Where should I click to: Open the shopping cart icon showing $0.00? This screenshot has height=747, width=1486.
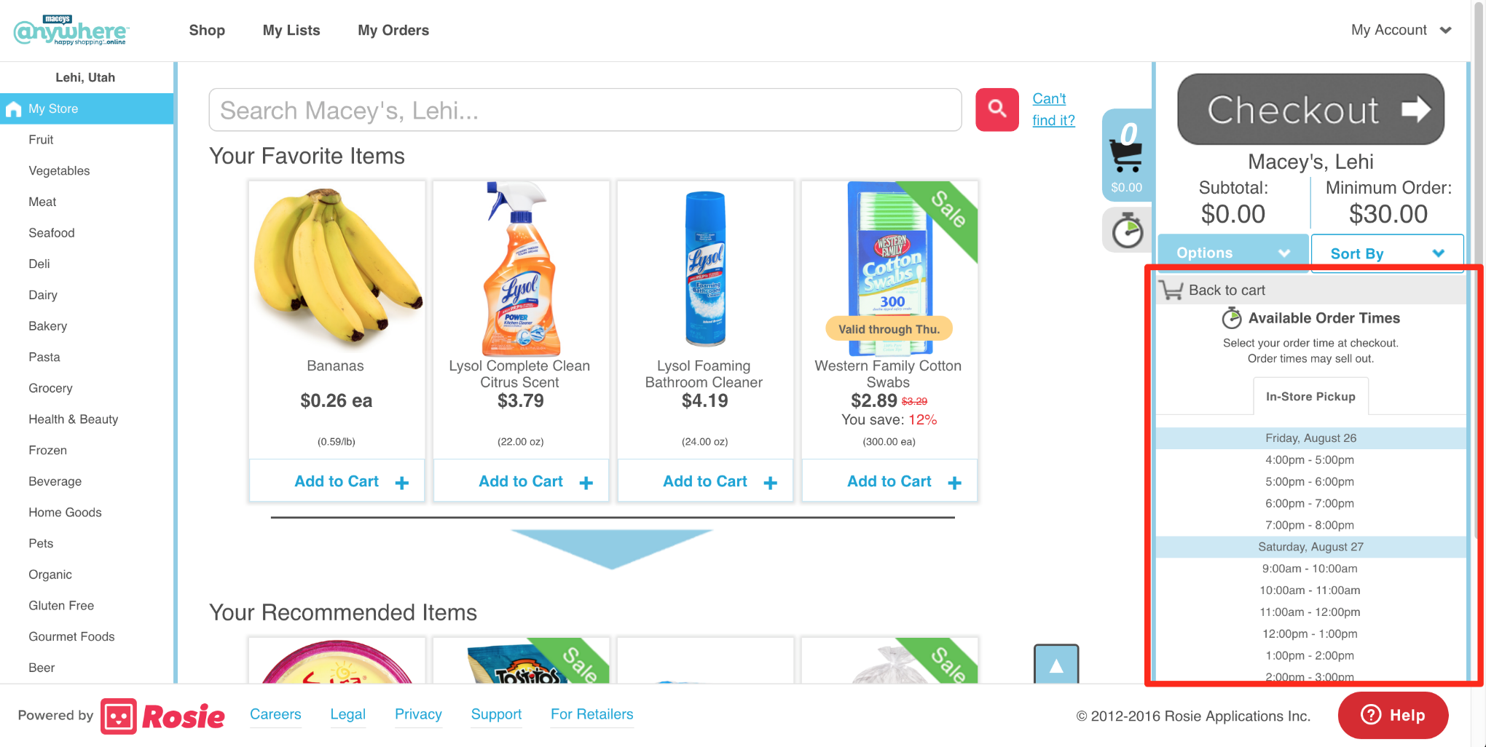coord(1126,155)
